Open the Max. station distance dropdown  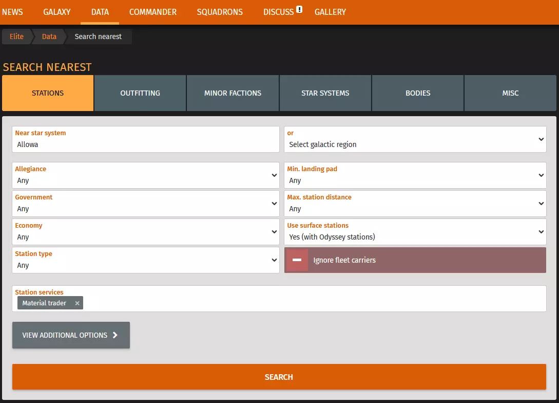pyautogui.click(x=415, y=204)
